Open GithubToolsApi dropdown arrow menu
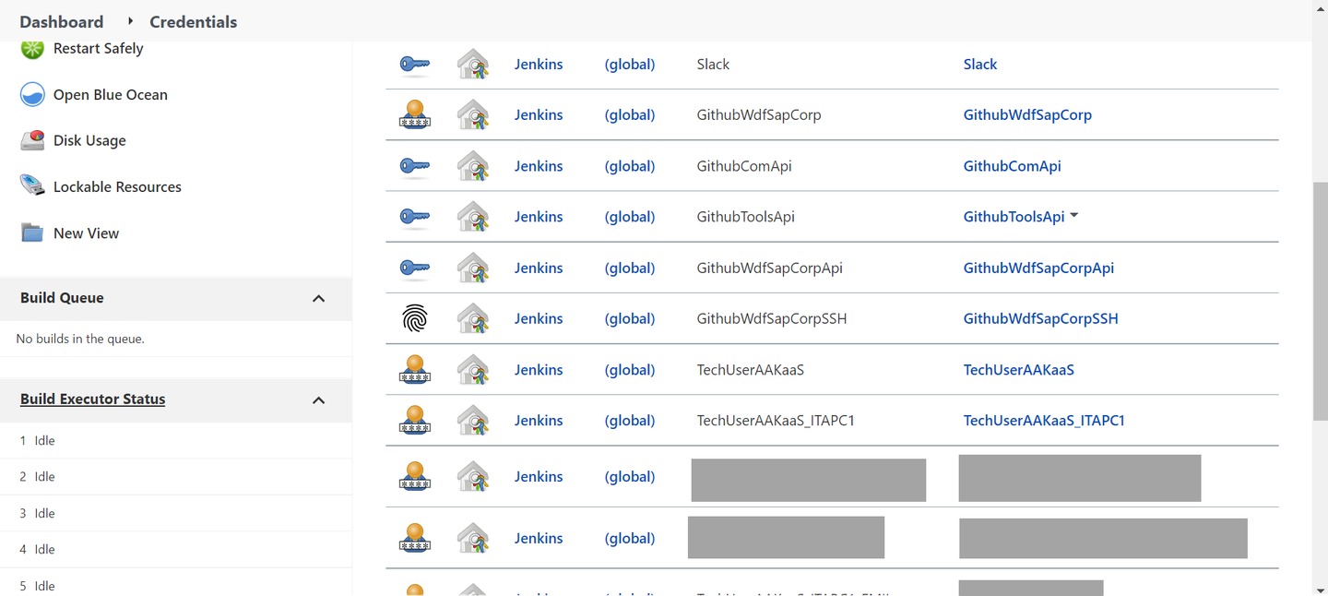 point(1073,216)
